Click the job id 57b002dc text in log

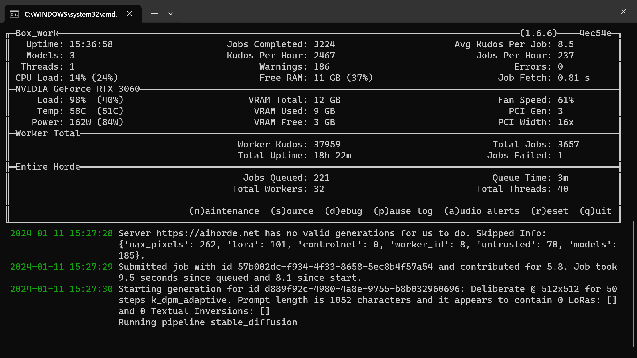(335, 267)
